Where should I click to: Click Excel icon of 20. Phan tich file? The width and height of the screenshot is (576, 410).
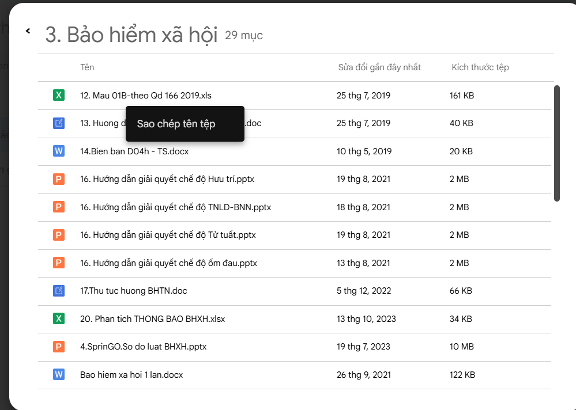(x=59, y=318)
